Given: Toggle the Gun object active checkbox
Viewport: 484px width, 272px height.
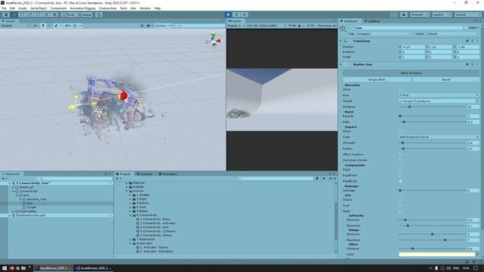Looking at the screenshot, I should point(352,28).
